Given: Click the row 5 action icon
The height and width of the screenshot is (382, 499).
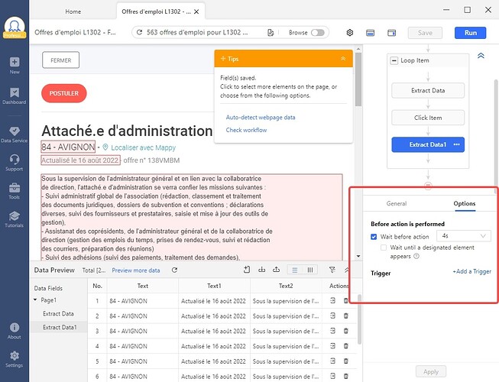Looking at the screenshot, I should [332, 361].
